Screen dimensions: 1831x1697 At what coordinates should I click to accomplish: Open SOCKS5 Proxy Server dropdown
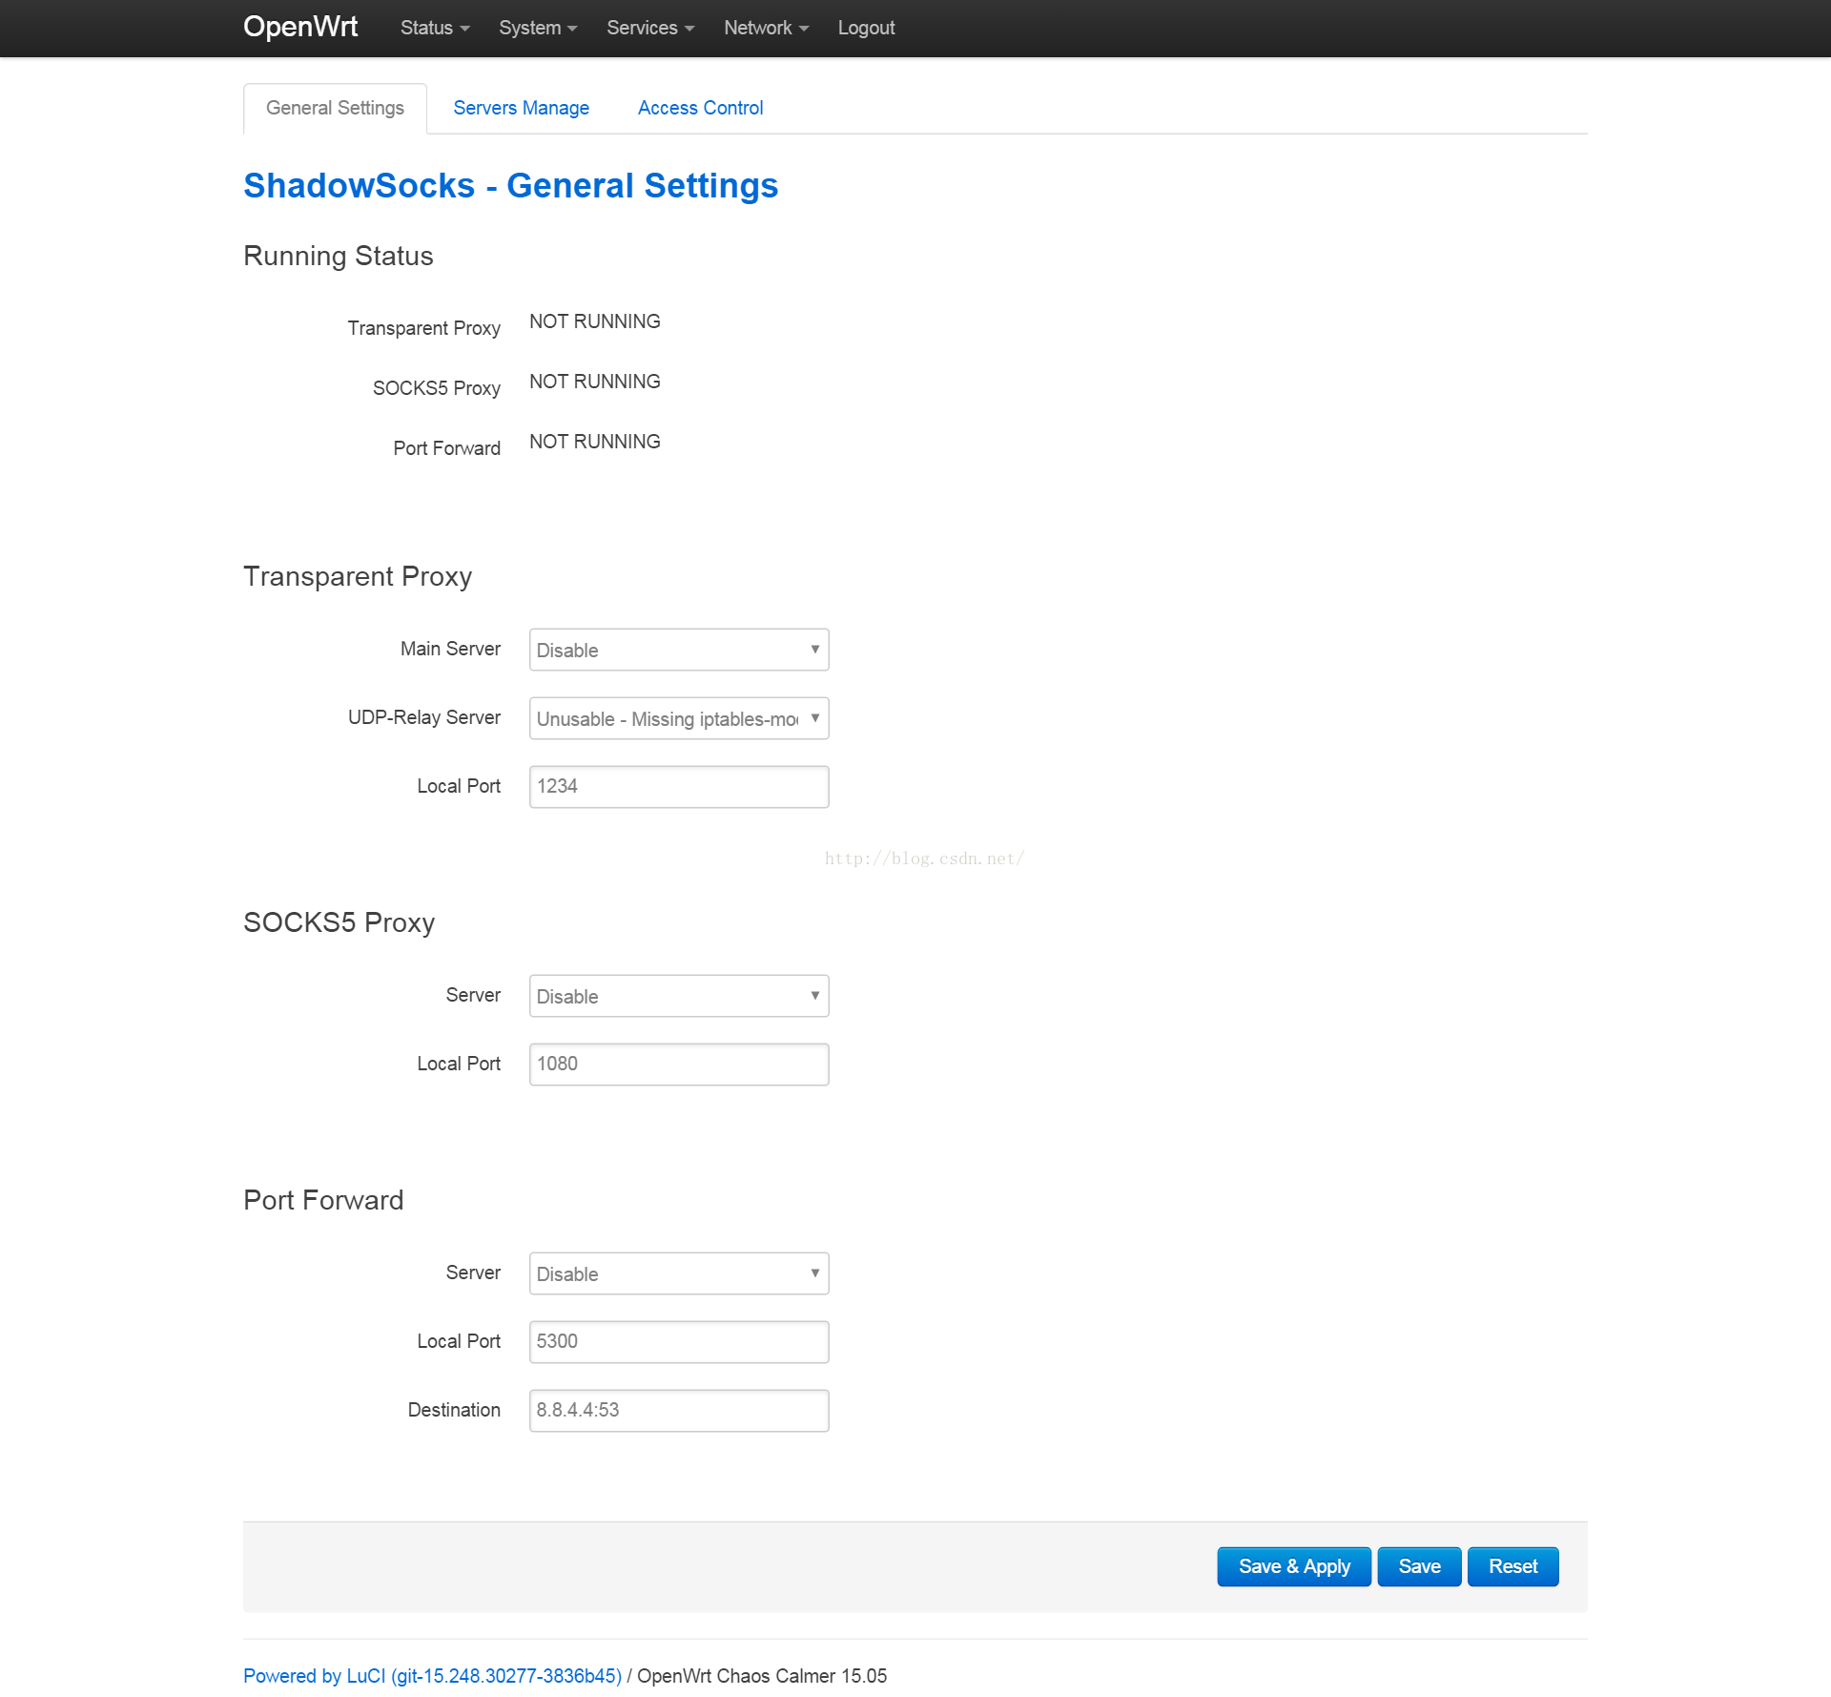click(678, 996)
